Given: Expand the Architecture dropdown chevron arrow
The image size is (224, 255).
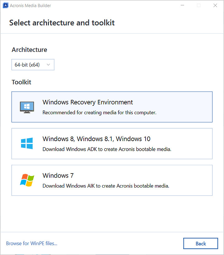Looking at the screenshot, I should (x=48, y=65).
